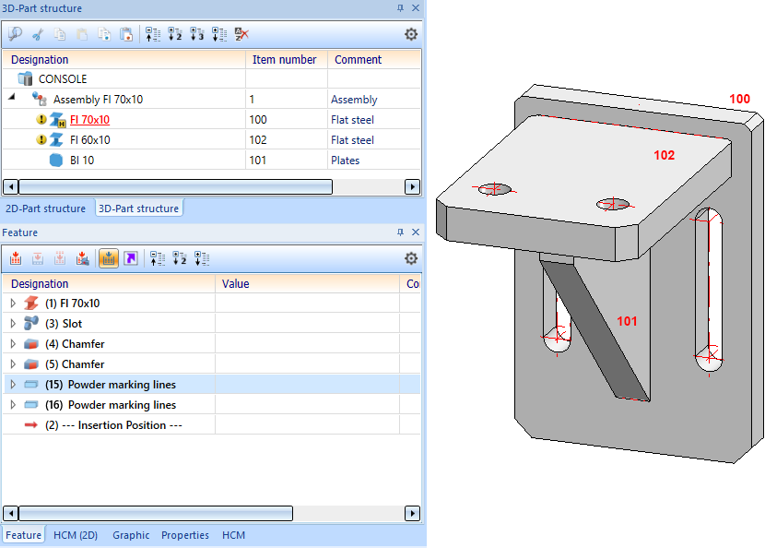The image size is (765, 548).
Task: Pin the 3D-Part structure panel
Action: point(400,8)
